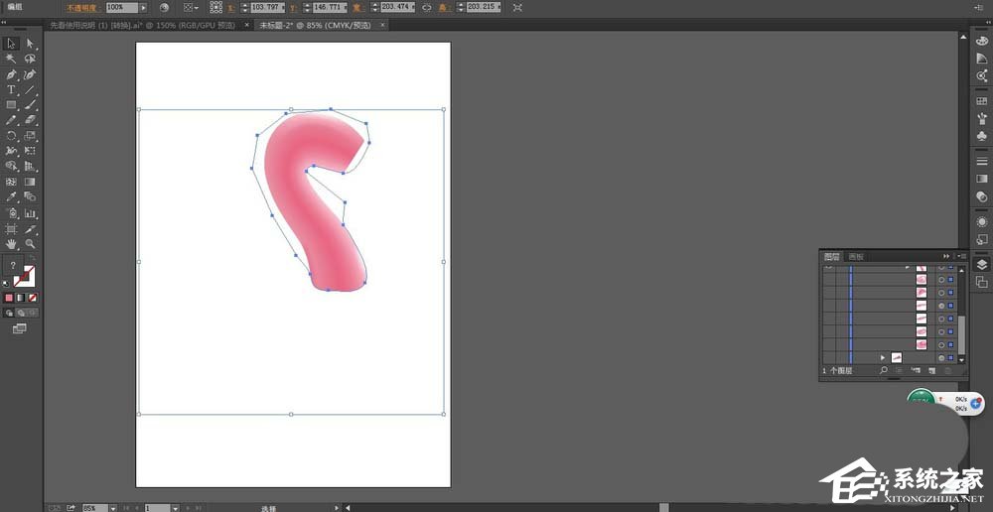Select the Hand tool
This screenshot has height=512, width=993.
tap(11, 244)
